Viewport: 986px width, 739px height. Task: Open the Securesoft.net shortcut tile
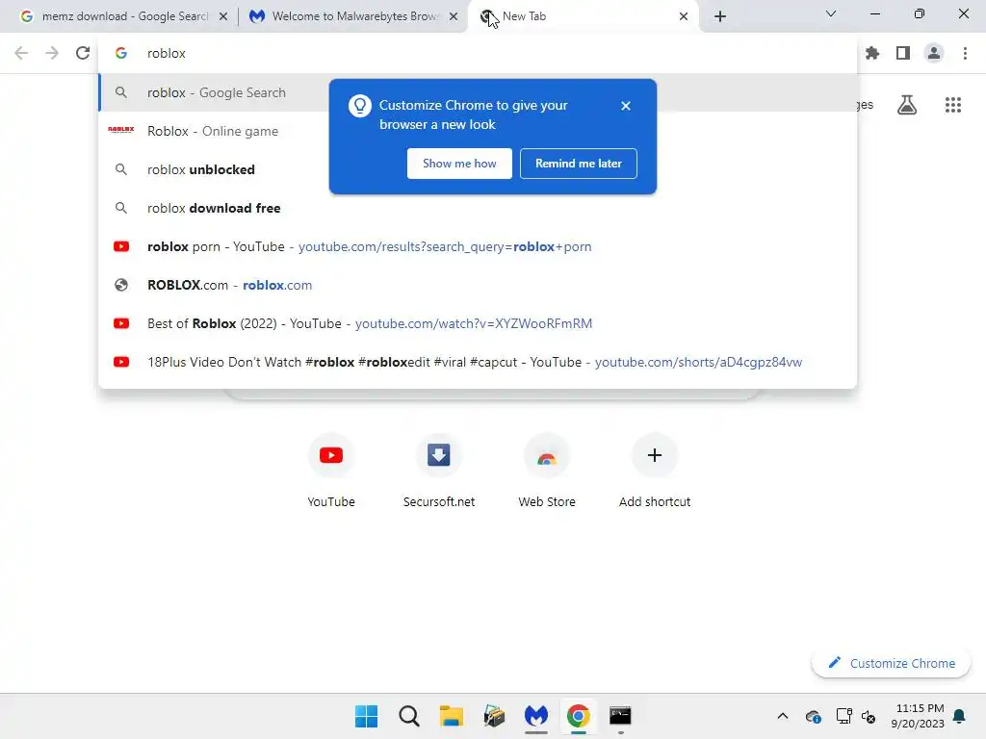click(439, 471)
